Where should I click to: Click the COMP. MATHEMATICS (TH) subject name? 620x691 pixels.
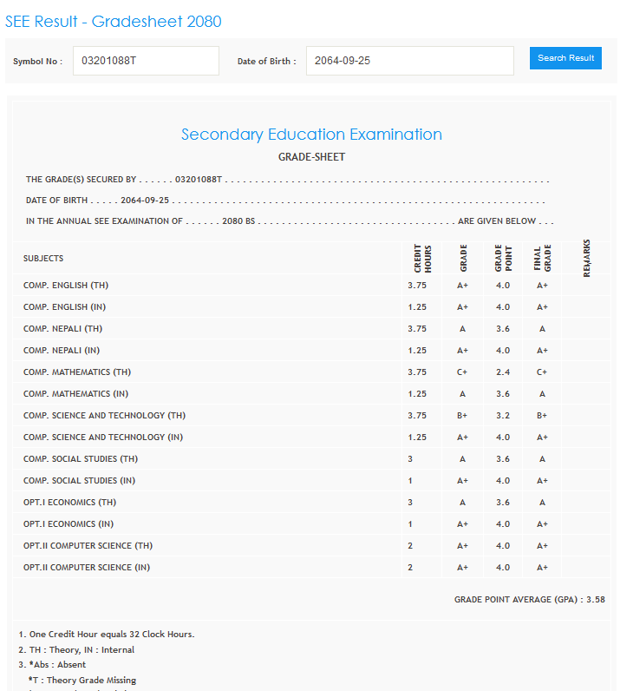[x=79, y=372]
